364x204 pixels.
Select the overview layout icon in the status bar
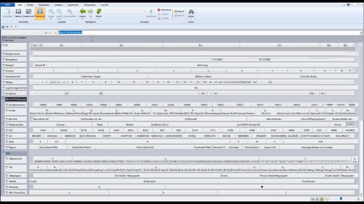tap(322, 199)
